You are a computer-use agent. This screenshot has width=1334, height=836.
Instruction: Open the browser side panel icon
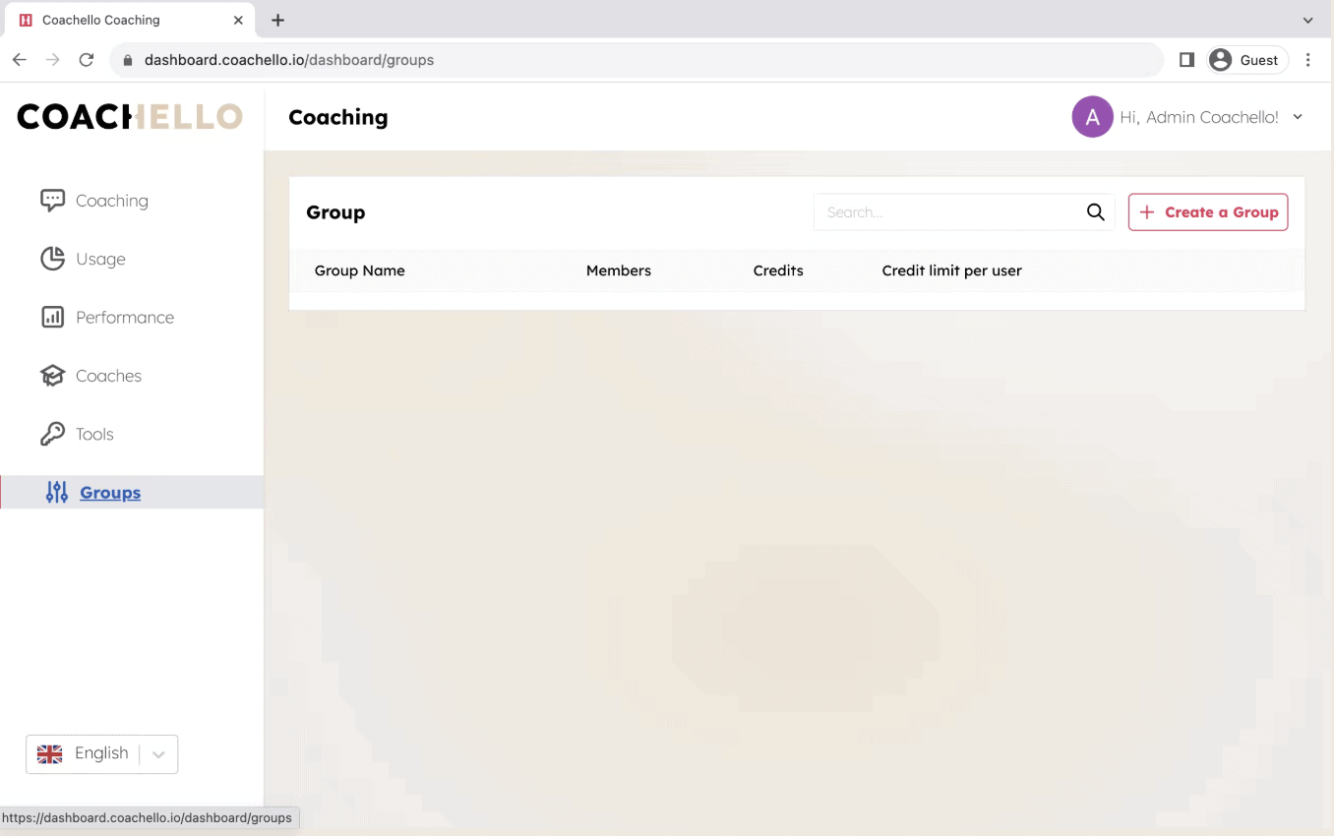pyautogui.click(x=1186, y=60)
